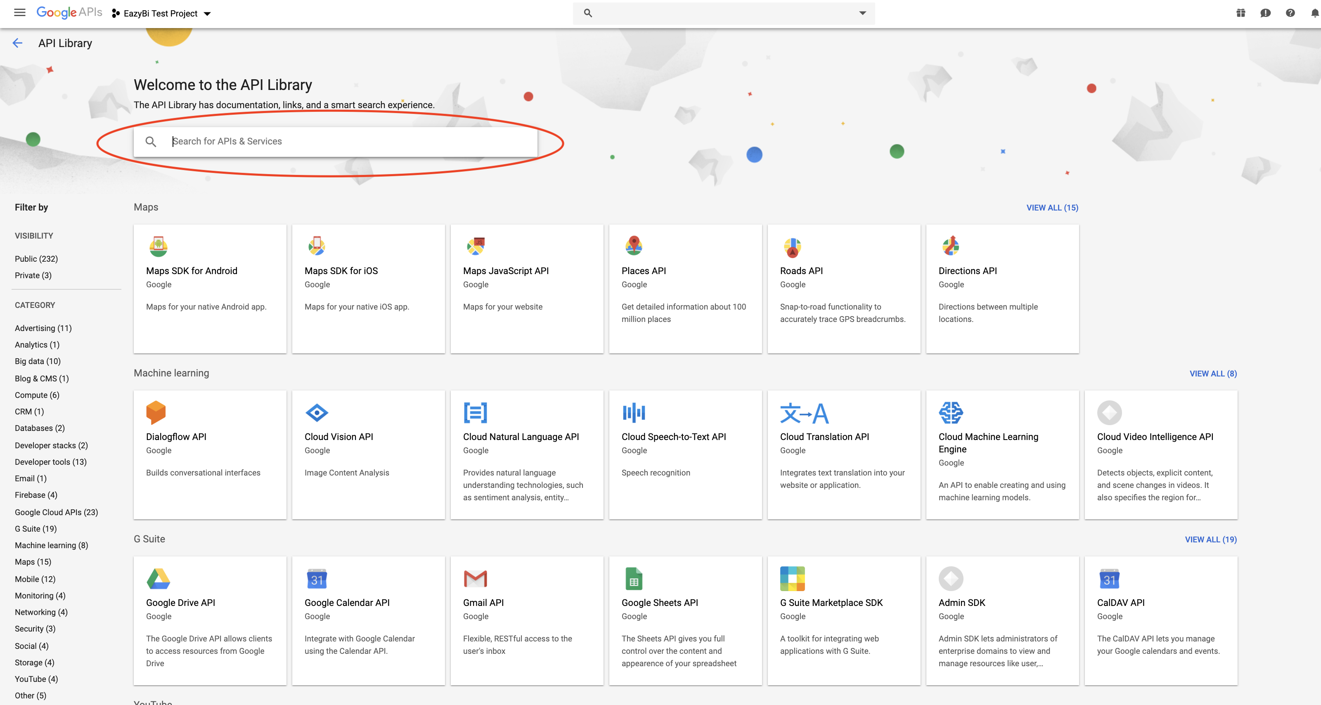Filter by Private visibility
Screen dimensions: 1321x705
click(33, 275)
